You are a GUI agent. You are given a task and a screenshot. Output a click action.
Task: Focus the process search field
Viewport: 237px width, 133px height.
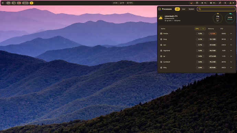216,9
